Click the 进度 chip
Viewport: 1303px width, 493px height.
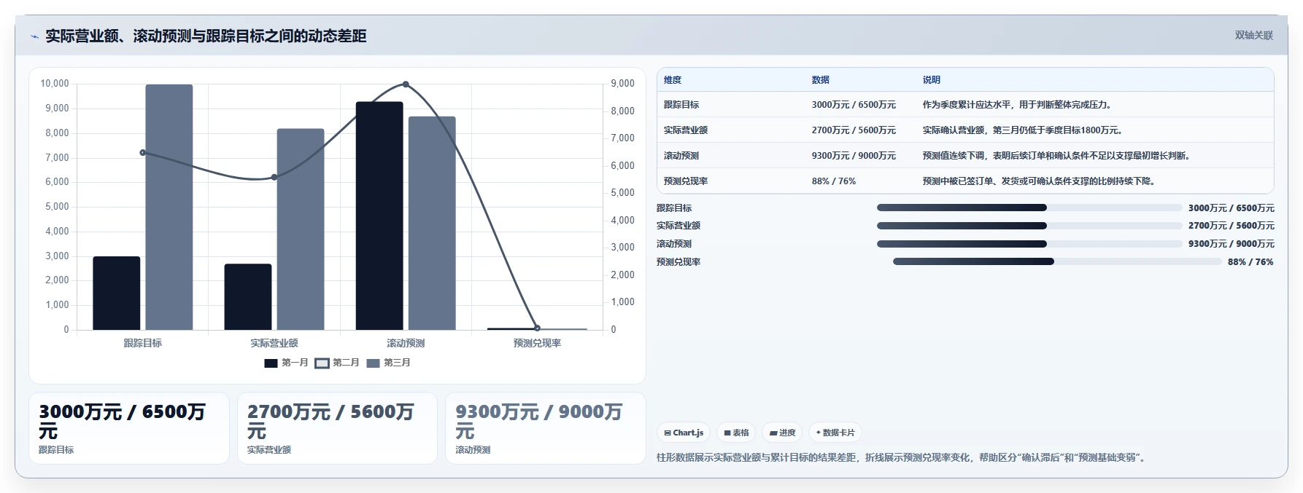782,433
